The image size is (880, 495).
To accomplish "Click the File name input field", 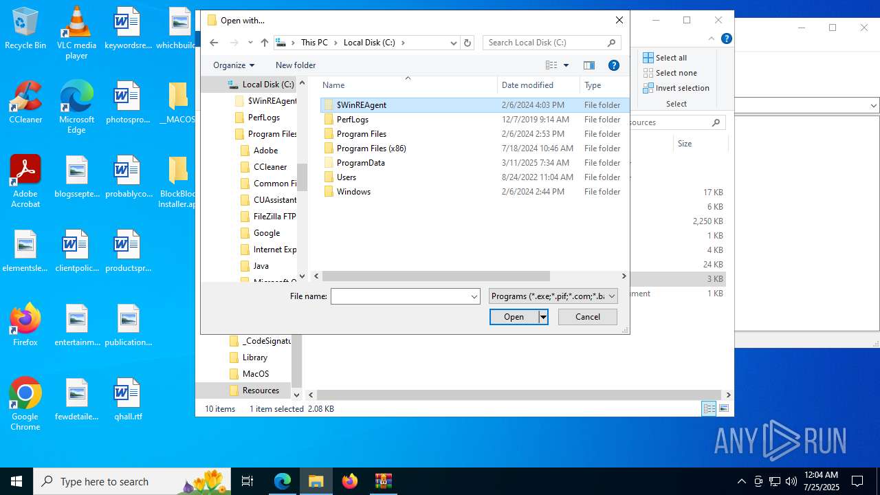I will click(399, 296).
